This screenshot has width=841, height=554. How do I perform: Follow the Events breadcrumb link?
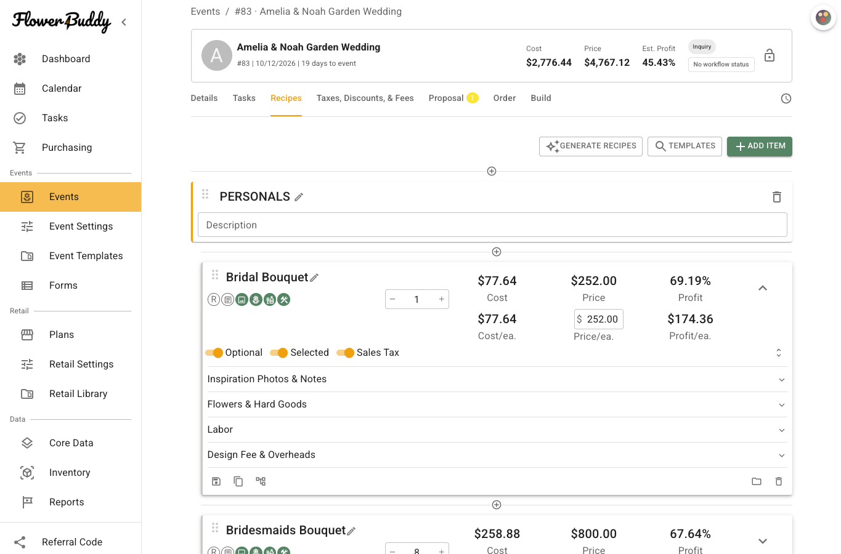(x=205, y=12)
